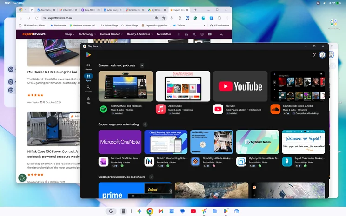The width and height of the screenshot is (346, 216).
Task: Expand the Sleep menu on Expert Reviews
Action: (69, 34)
